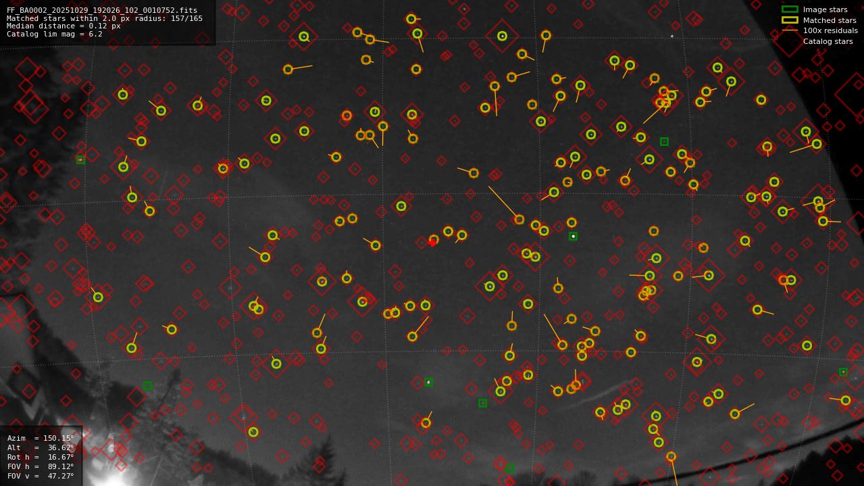Click the orange 100x residuals line icon
Screen dimensions: 864x486
coord(789,30)
